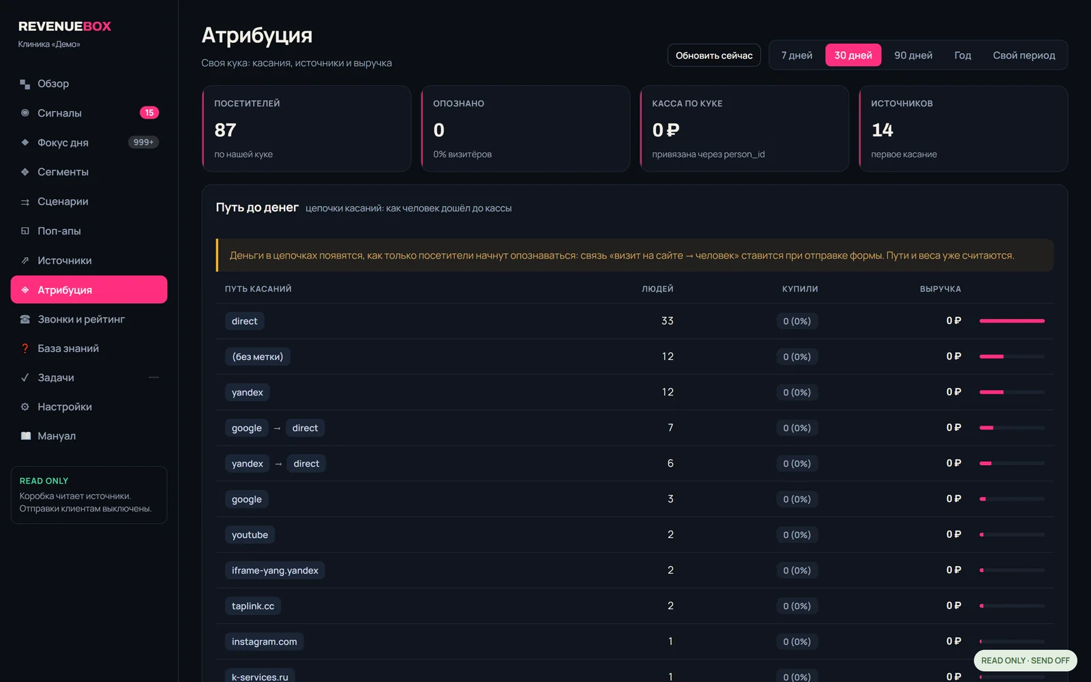Click the 15 badge next to Сигналы
The height and width of the screenshot is (682, 1091).
[149, 113]
